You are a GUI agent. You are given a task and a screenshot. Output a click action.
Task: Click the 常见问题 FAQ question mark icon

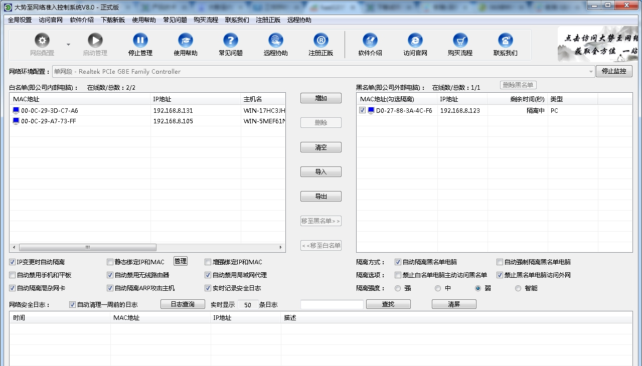pos(230,40)
